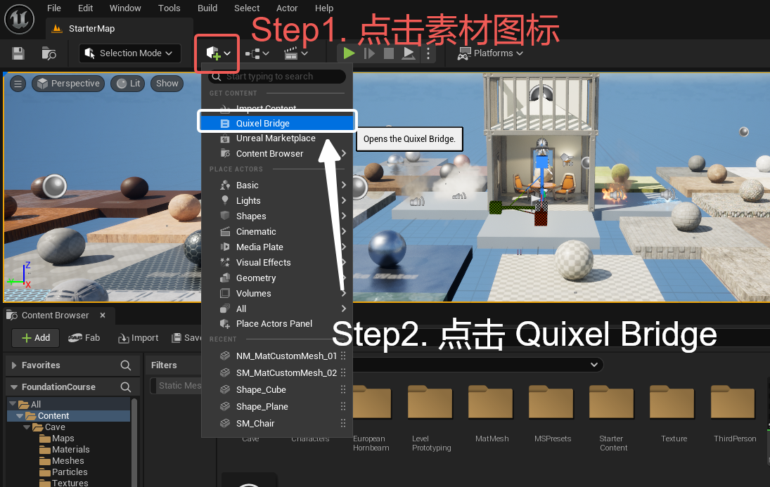The image size is (770, 487).
Task: Open the quick add content icon
Action: [217, 53]
